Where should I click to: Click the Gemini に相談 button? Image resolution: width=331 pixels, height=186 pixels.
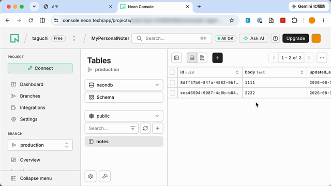point(309,7)
